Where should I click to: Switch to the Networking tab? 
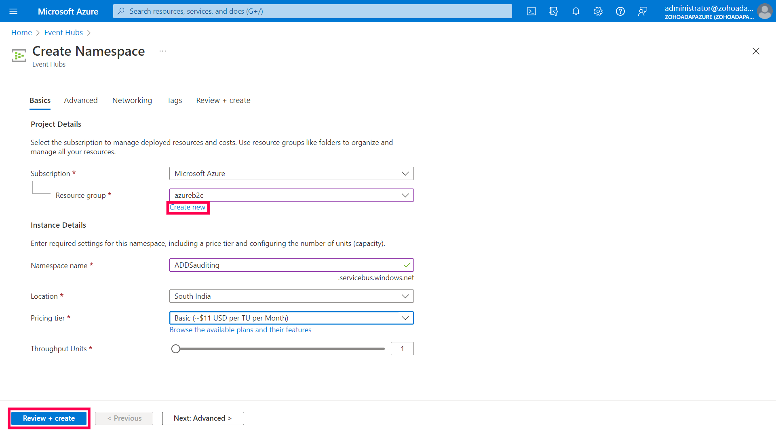point(132,101)
